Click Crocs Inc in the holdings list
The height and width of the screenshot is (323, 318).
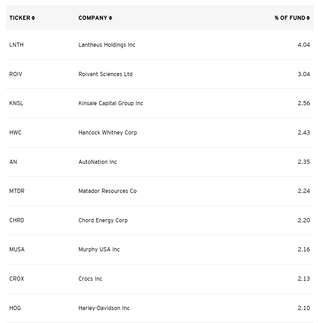[90, 279]
